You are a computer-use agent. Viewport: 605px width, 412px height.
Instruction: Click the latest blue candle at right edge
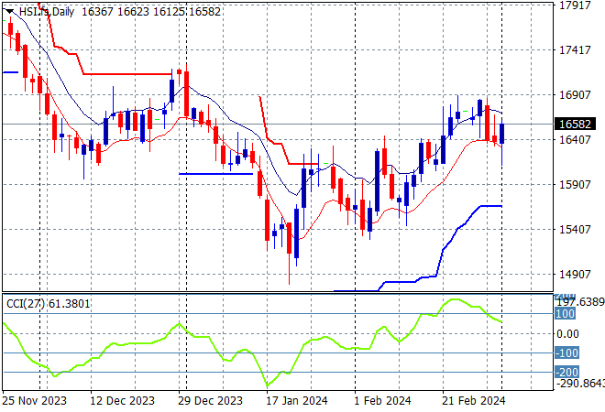coord(501,132)
